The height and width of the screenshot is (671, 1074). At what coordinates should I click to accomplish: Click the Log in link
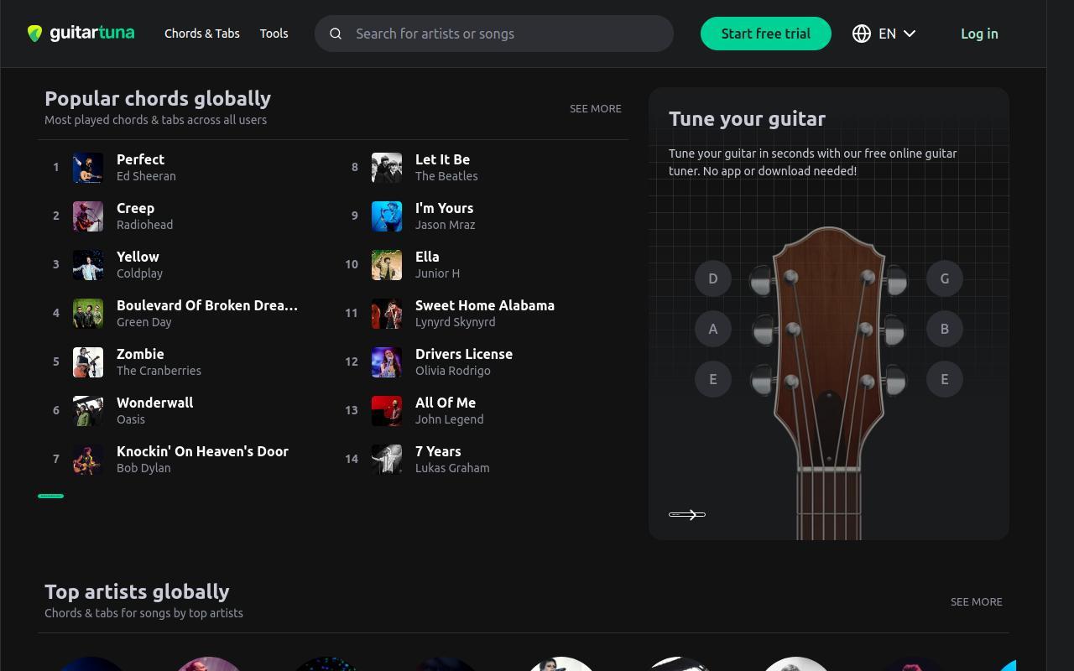[979, 34]
